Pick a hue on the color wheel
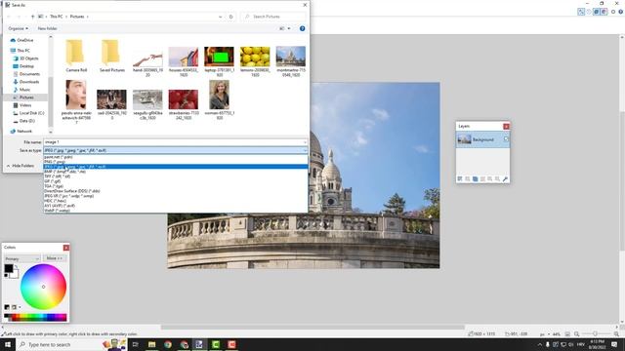 click(43, 287)
